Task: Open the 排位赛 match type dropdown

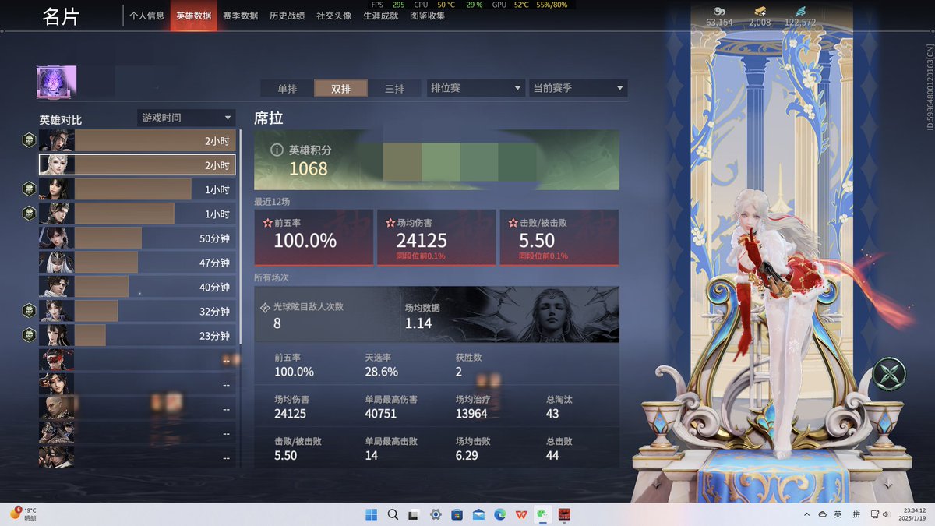Action: (x=476, y=88)
